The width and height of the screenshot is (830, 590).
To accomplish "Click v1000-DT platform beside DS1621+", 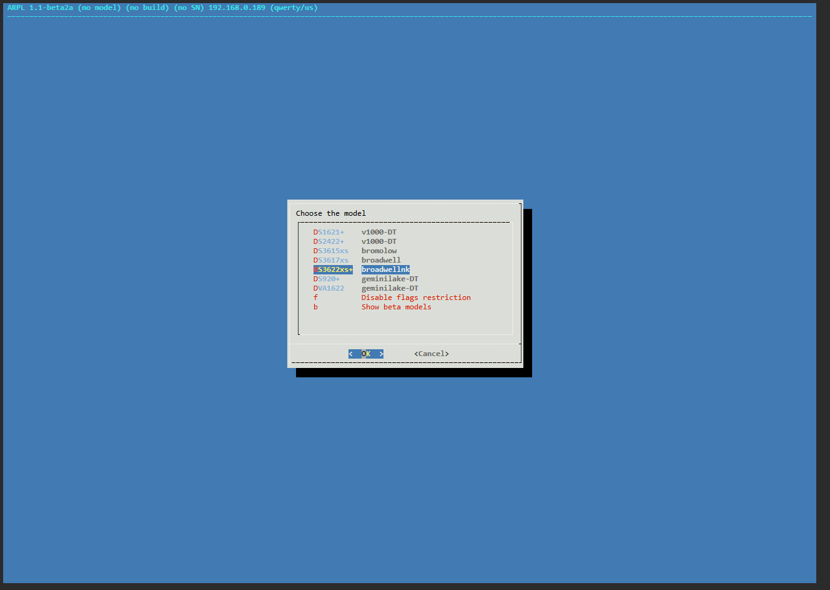I will coord(379,232).
